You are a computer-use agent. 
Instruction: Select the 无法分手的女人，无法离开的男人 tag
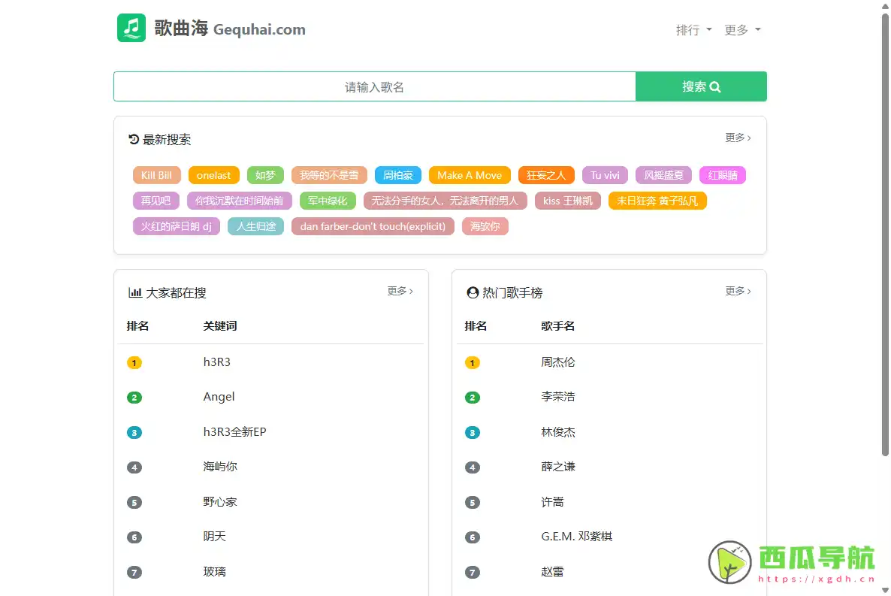pos(445,201)
